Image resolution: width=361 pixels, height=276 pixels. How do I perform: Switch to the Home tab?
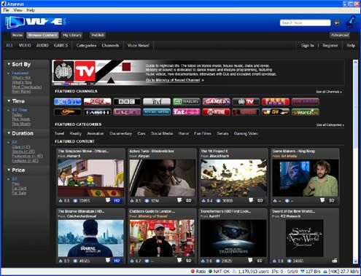point(18,35)
